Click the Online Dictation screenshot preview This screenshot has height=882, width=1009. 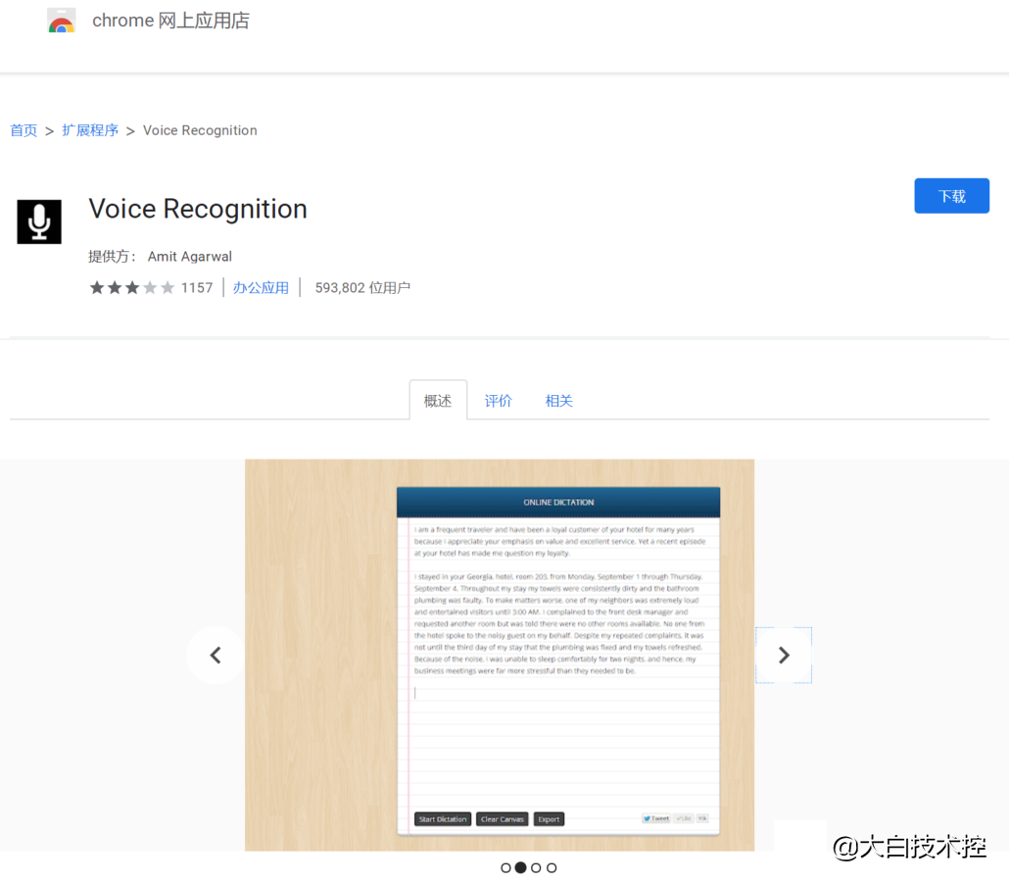pyautogui.click(x=500, y=656)
